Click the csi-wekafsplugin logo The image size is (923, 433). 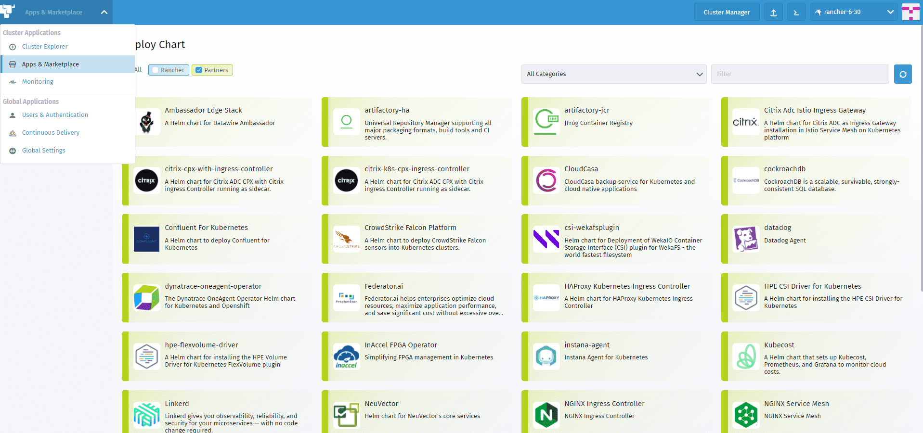pyautogui.click(x=546, y=239)
